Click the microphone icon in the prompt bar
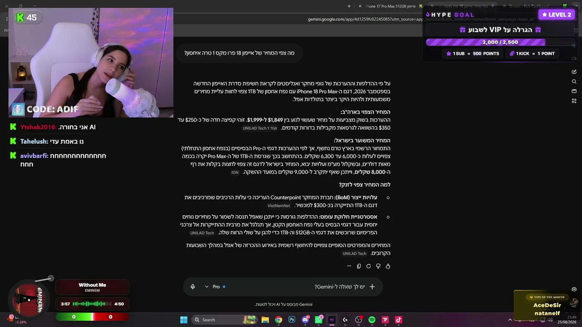The height and width of the screenshot is (327, 582). [193, 287]
